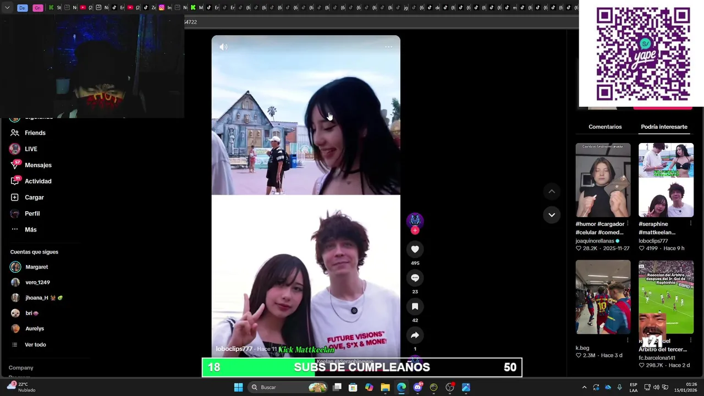Open Task View in the taskbar
704x396 pixels.
pos(337,387)
